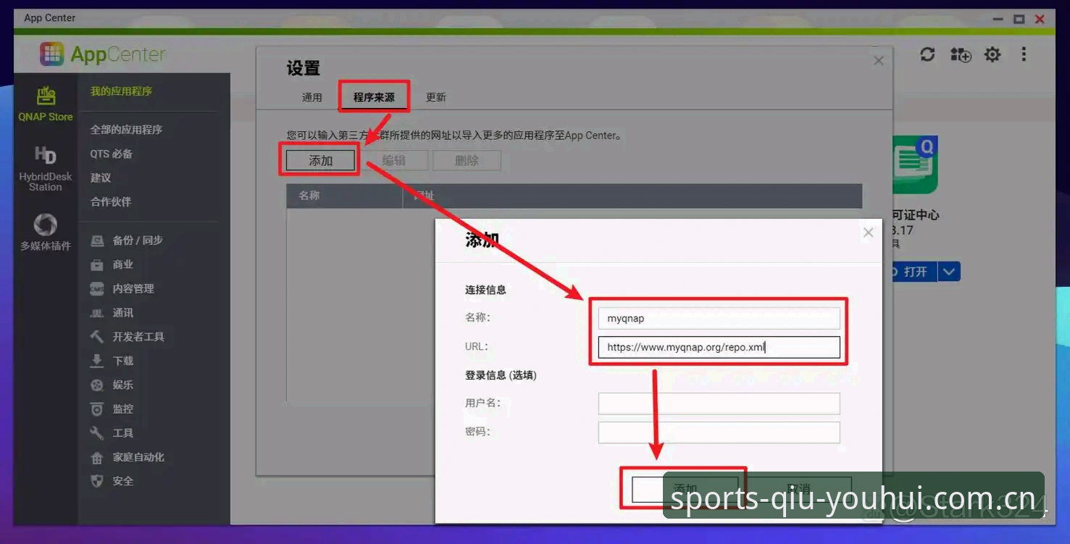Image resolution: width=1070 pixels, height=544 pixels.
Task: Click the 添加 button in settings
Action: (321, 160)
